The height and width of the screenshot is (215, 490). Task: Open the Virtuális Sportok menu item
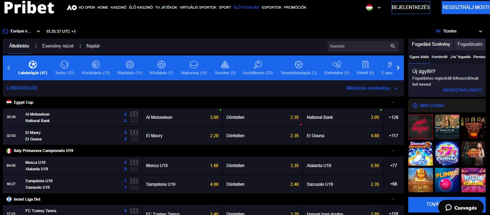pos(198,7)
